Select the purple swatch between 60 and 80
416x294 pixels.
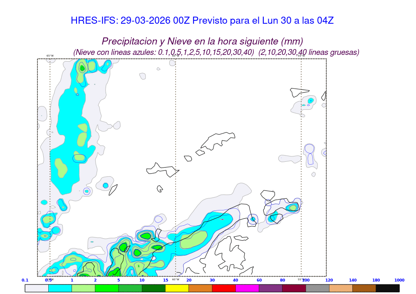270,288
